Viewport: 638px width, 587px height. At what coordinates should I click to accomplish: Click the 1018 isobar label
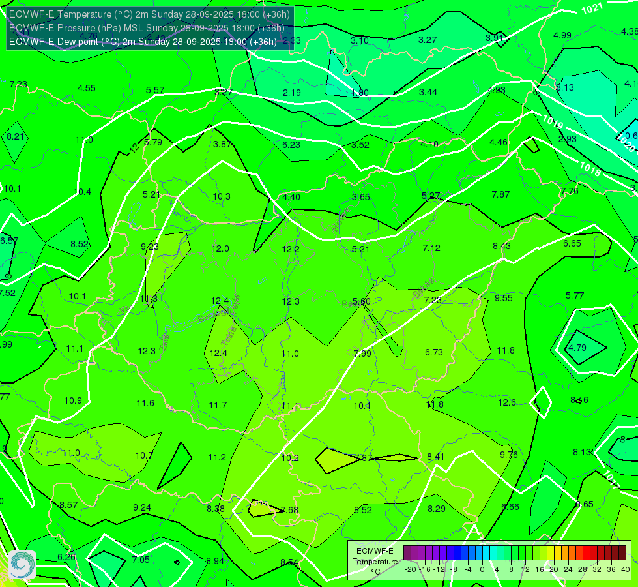pos(590,169)
